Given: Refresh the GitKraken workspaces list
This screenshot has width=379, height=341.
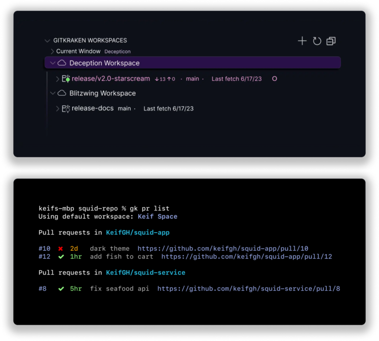Looking at the screenshot, I should click(x=317, y=41).
